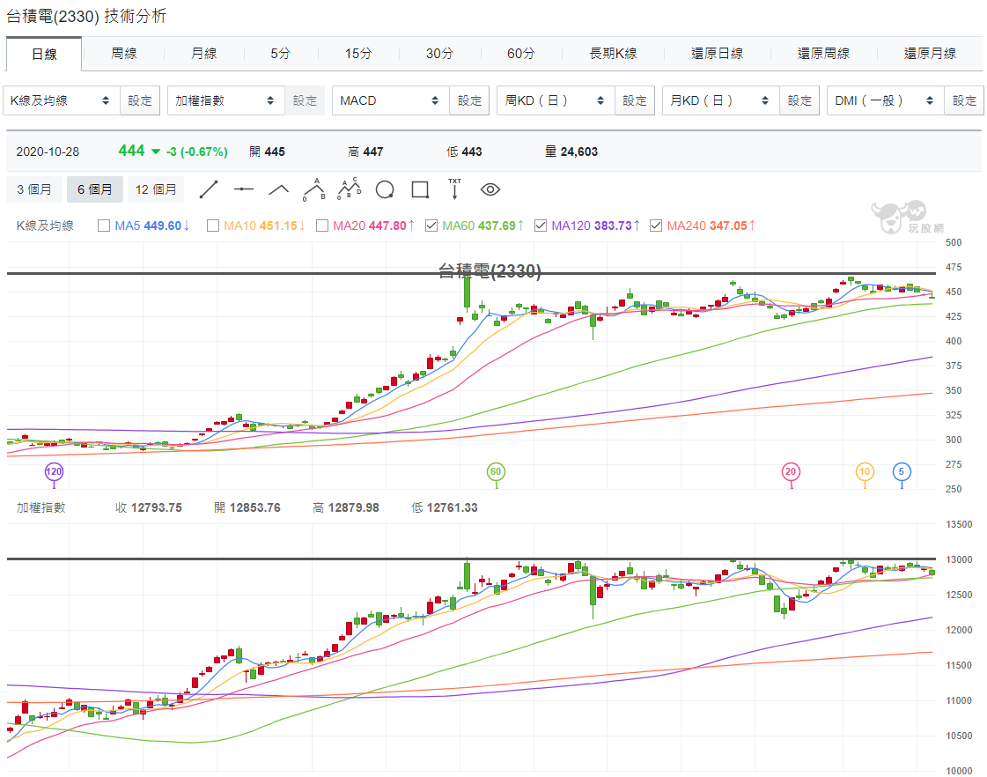Select the horizontal line drawing tool

(x=244, y=189)
